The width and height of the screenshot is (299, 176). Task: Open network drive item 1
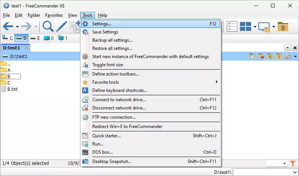[62, 38]
